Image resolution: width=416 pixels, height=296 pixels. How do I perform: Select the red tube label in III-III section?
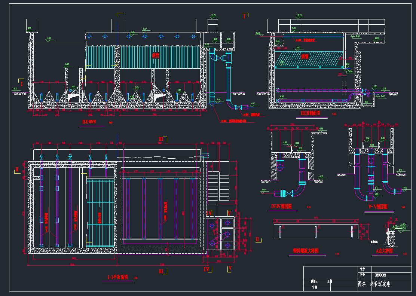tap(305, 57)
